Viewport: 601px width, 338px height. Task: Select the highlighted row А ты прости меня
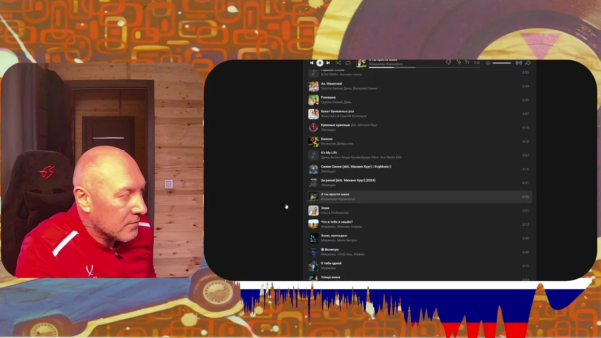click(x=420, y=197)
